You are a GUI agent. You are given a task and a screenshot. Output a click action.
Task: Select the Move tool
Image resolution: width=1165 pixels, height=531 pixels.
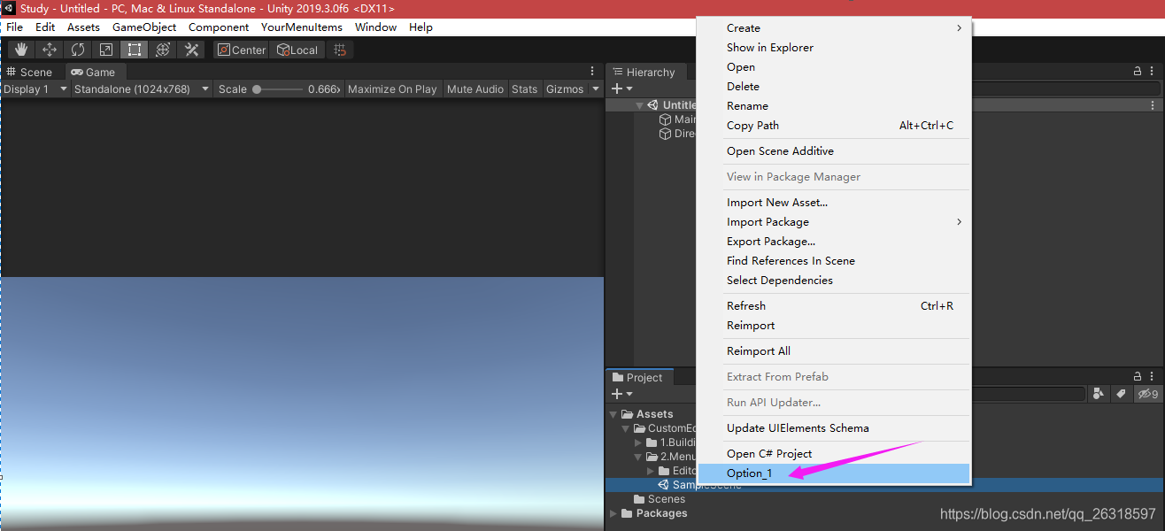tap(49, 50)
